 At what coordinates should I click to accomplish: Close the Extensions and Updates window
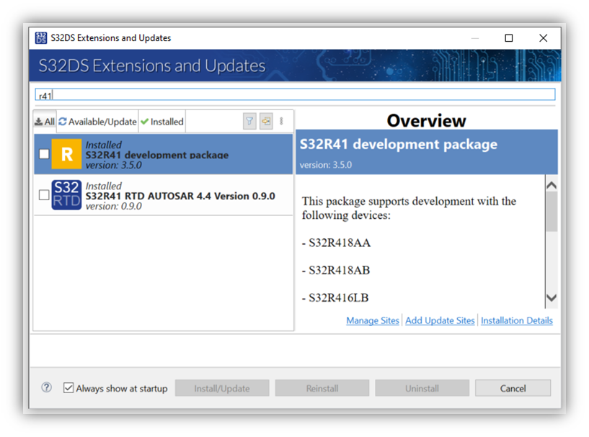coord(543,38)
